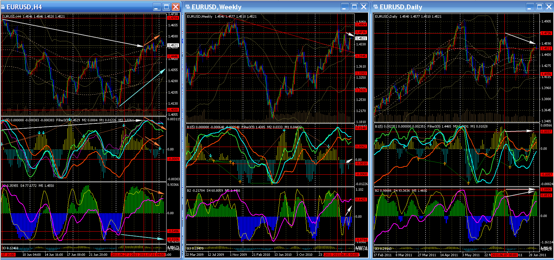Click the 1.2530 price level on Weekly scale
Viewport: 554px width, 260px height.
[361, 100]
